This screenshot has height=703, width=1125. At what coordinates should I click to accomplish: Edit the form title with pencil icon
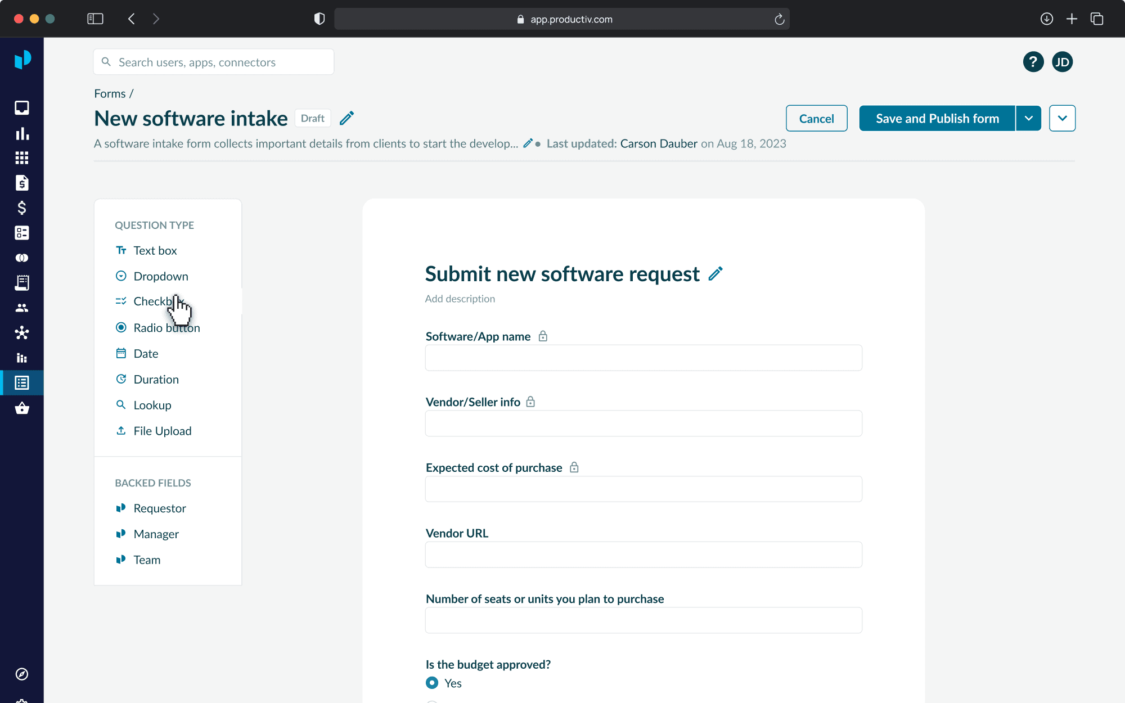pyautogui.click(x=347, y=118)
